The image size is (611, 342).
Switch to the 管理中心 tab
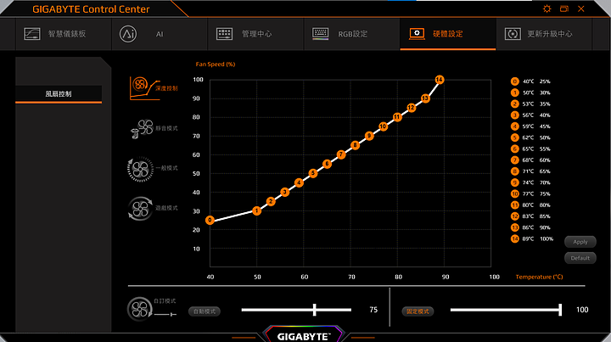click(x=255, y=34)
